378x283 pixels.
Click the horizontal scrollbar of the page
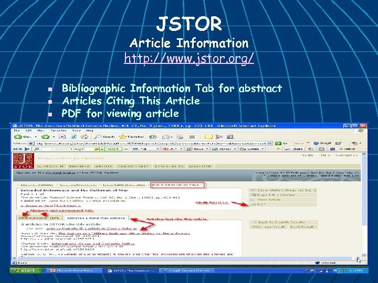pos(186,258)
